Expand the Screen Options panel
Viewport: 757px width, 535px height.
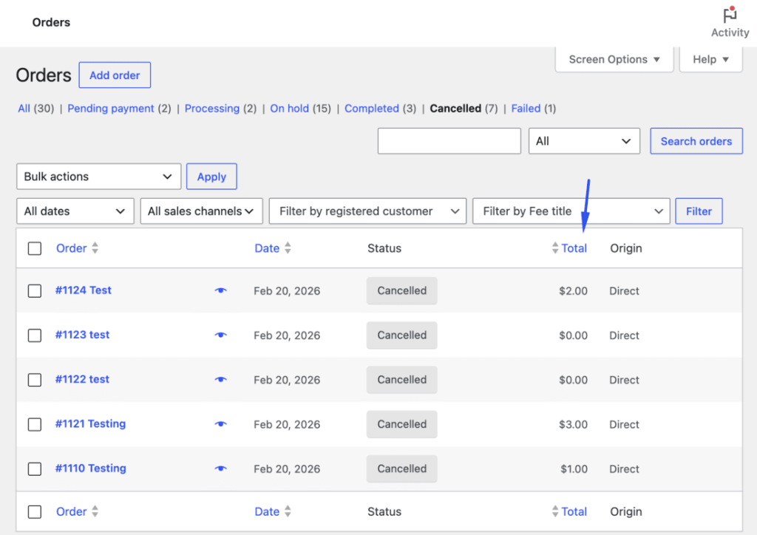[614, 59]
